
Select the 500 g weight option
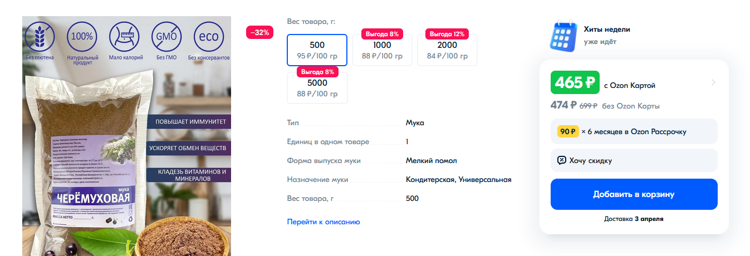pyautogui.click(x=317, y=50)
